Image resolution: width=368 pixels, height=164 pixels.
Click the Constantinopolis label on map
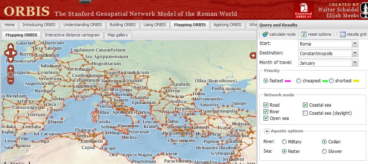click(x=219, y=111)
